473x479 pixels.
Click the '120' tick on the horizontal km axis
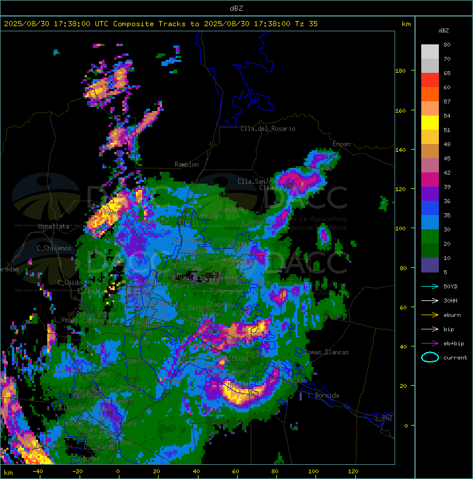353,472
